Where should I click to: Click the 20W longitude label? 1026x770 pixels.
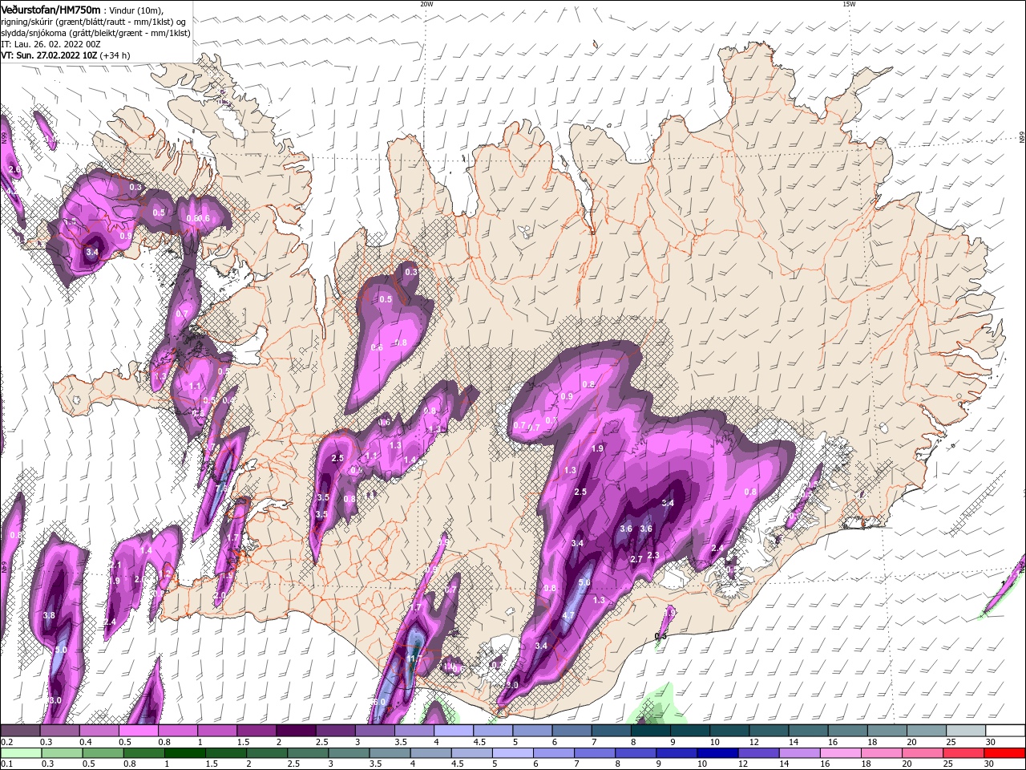point(426,4)
